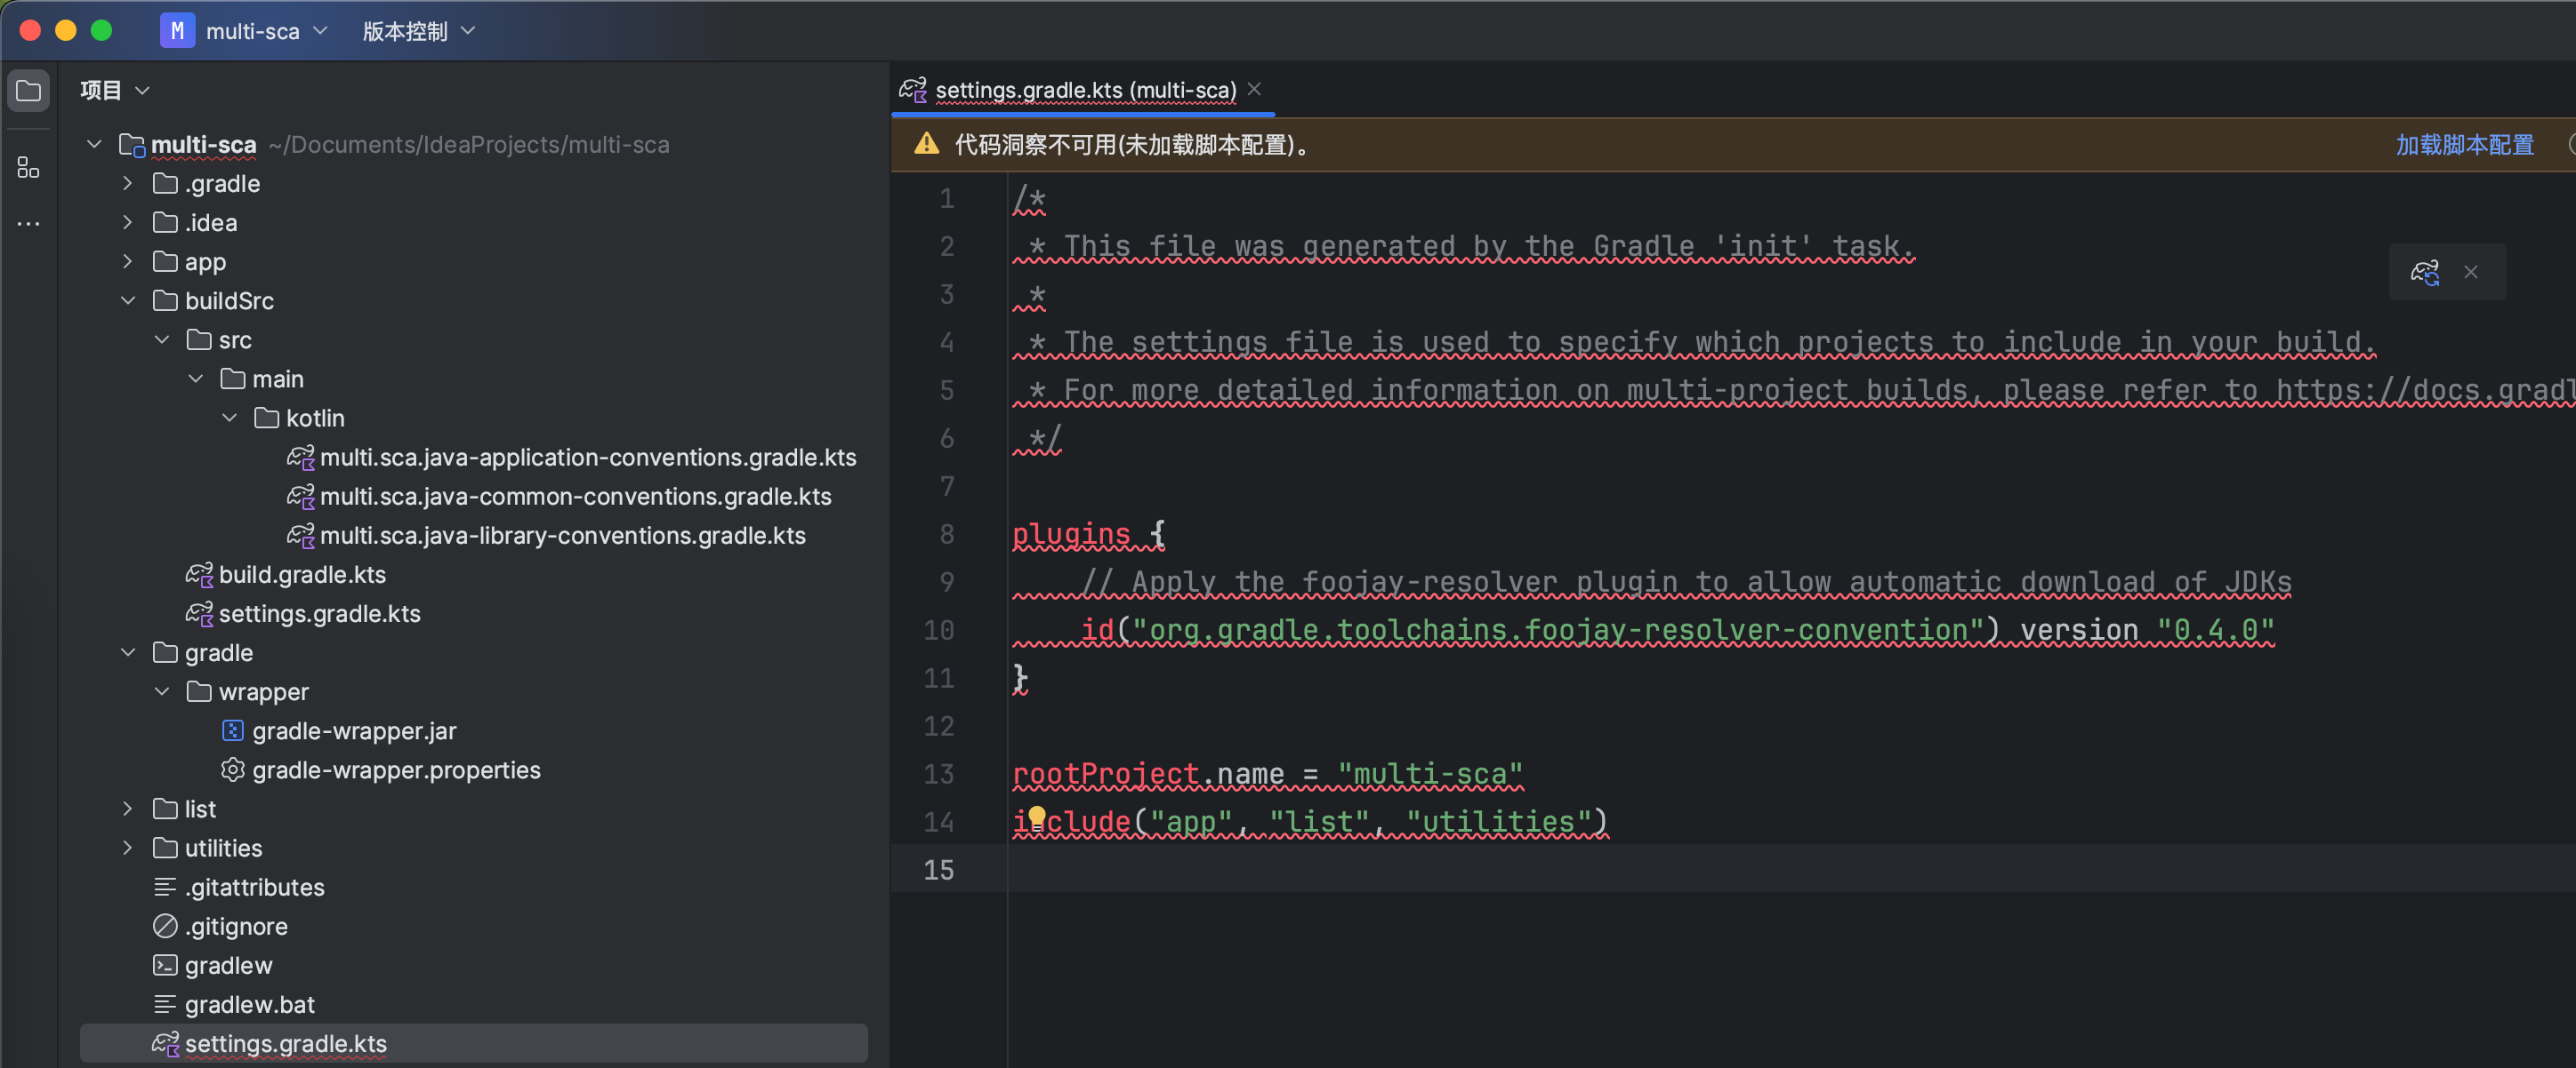This screenshot has width=2576, height=1068.
Task: Select root settings.gradle.kts in tree
Action: pyautogui.click(x=474, y=1043)
